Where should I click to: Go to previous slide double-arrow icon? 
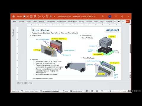[x=130, y=75]
